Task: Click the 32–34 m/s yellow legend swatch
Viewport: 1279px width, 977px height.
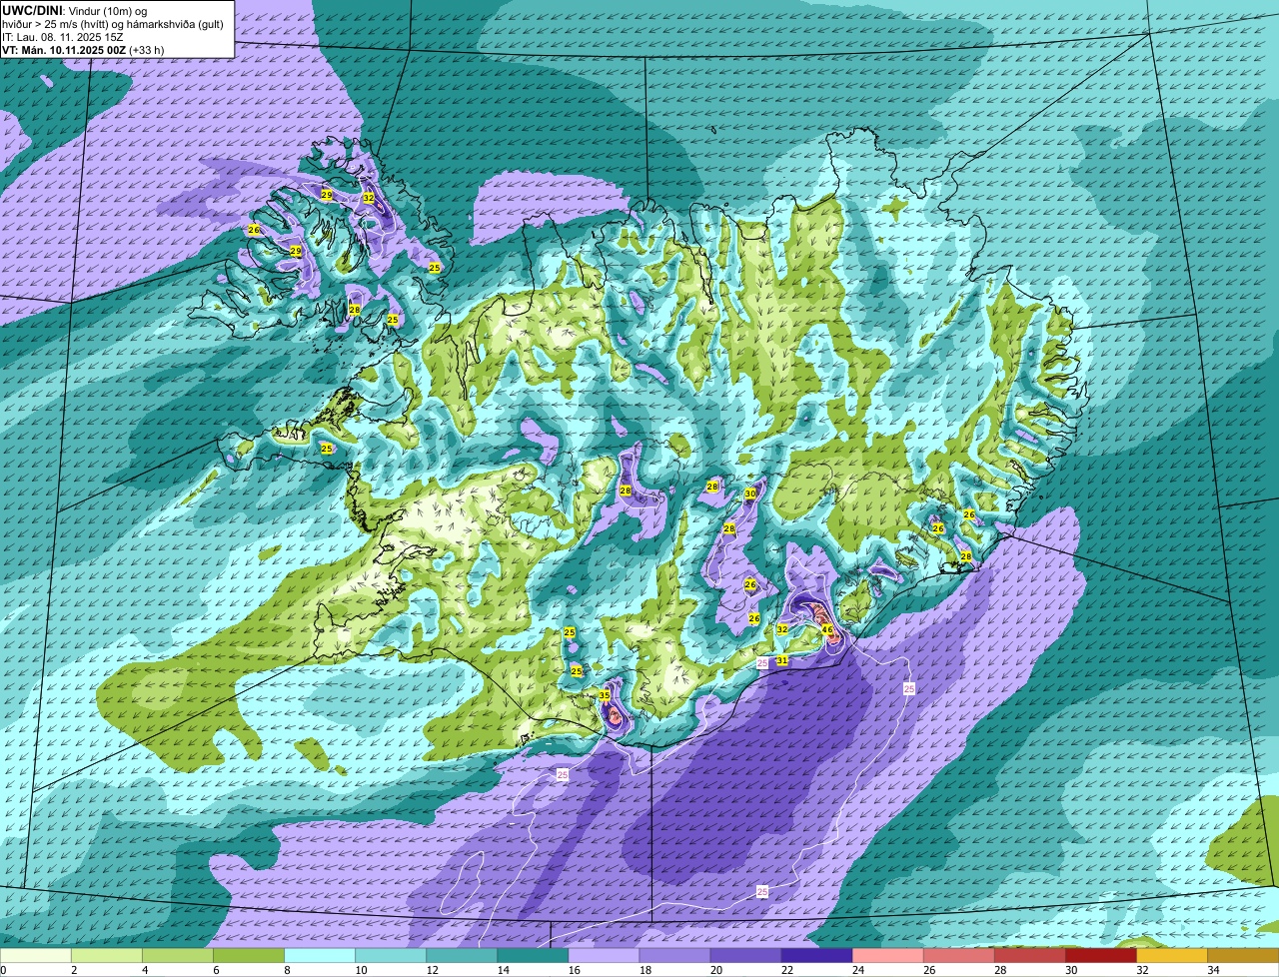Action: coord(1172,956)
